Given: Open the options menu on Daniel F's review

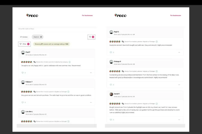Looking at the screenshot, I should (x=179, y=120).
